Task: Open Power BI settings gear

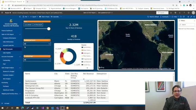Action: click(x=175, y=13)
